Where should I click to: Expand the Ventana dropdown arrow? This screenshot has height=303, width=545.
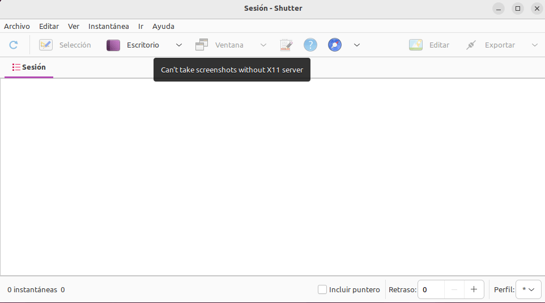point(263,45)
